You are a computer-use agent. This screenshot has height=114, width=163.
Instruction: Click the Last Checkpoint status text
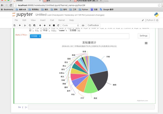pyautogui.click(x=76, y=15)
